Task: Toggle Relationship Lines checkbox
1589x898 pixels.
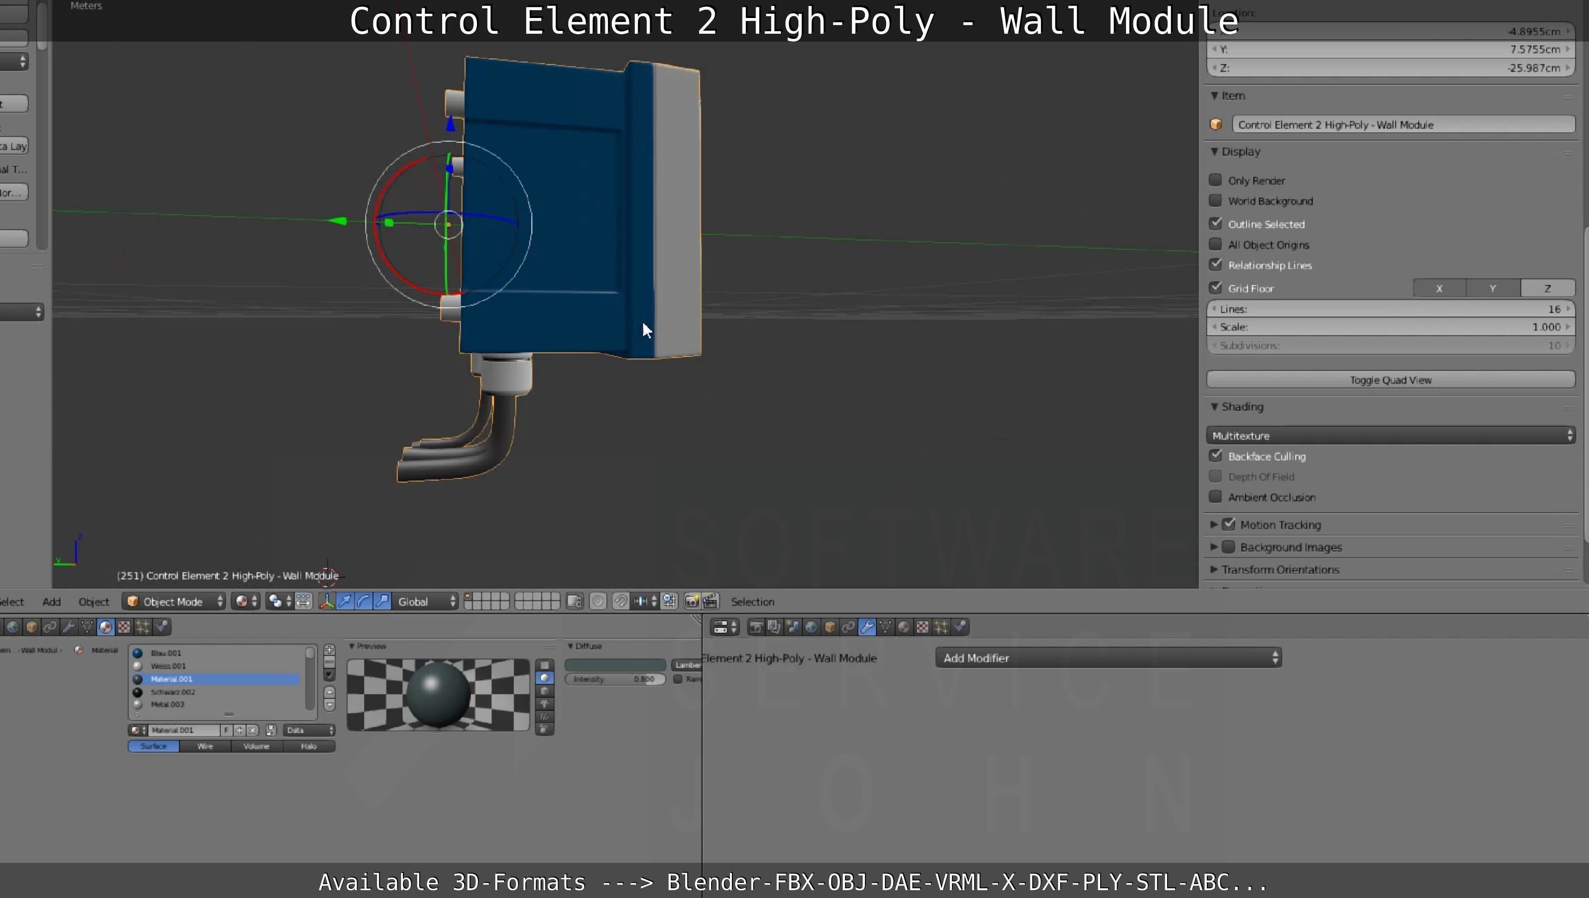Action: (1215, 265)
